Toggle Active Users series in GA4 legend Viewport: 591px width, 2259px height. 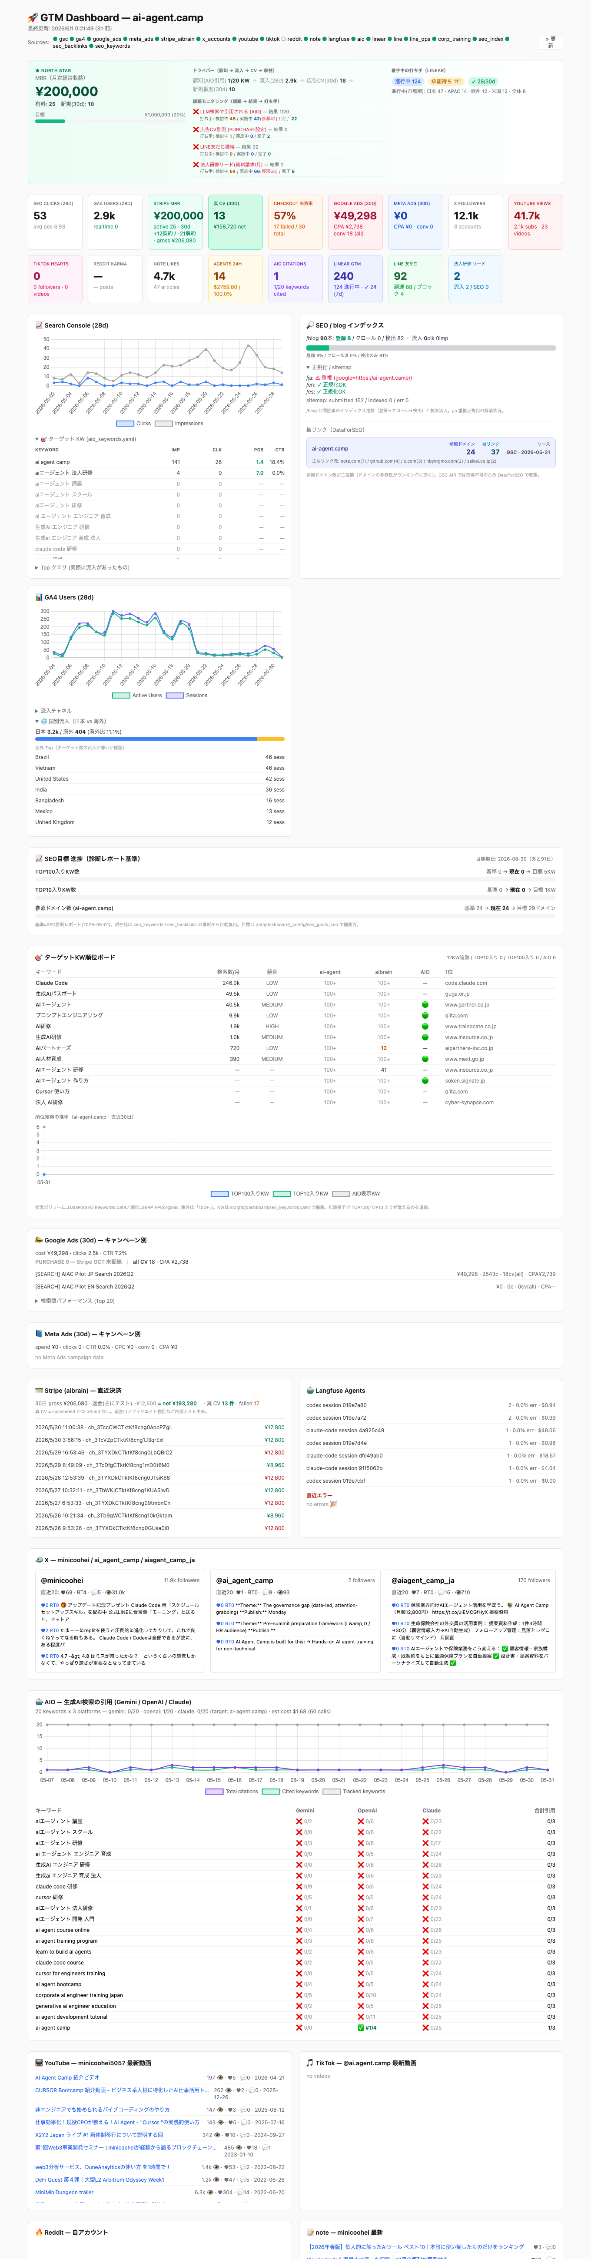137,696
